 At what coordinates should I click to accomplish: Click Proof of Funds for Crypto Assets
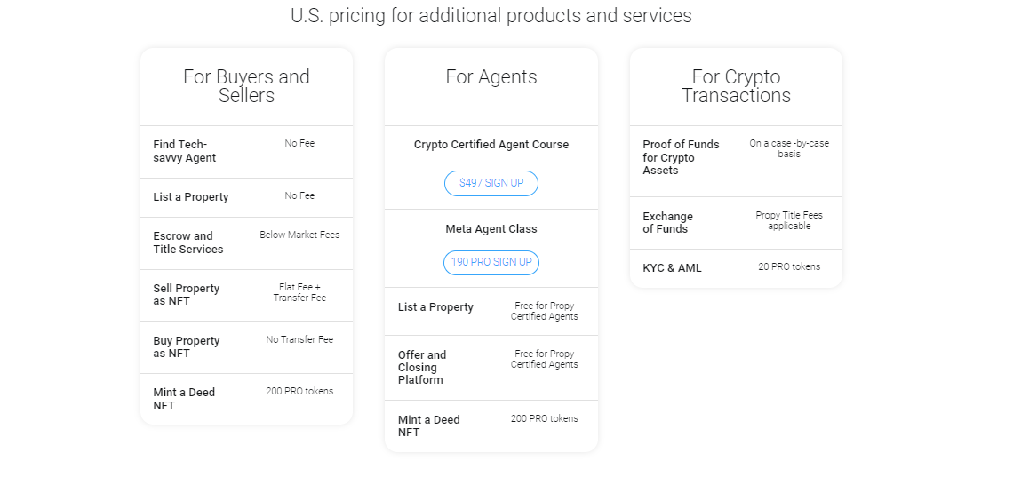pos(681,157)
